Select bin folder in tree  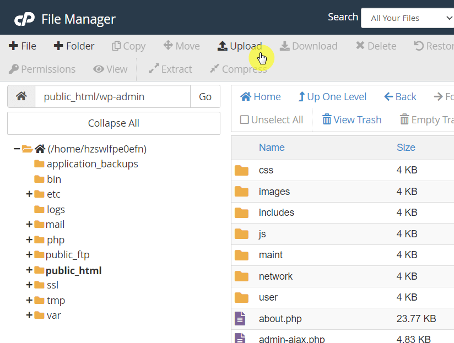[x=54, y=179]
